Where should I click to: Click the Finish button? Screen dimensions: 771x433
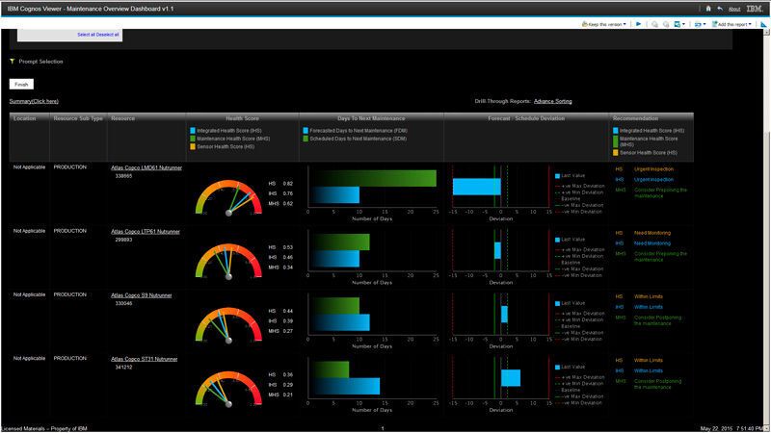coord(21,84)
